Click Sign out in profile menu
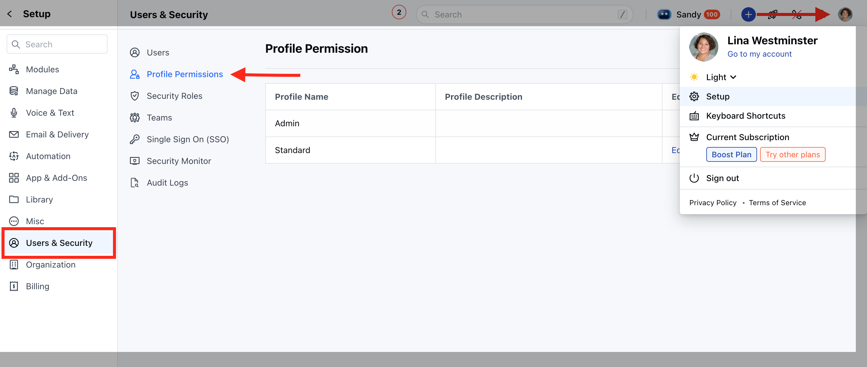The image size is (867, 367). [722, 178]
